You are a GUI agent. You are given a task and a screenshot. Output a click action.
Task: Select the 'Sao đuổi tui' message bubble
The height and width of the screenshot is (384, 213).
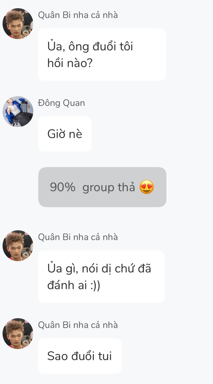coord(80,356)
